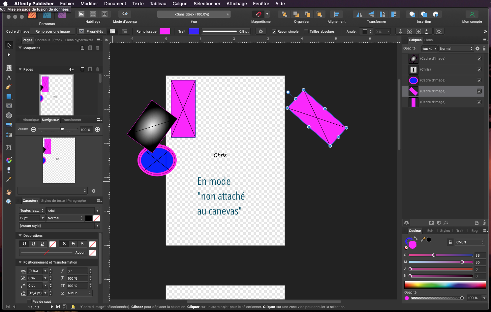Select the View hand tool
Screen dimensions: 491x312
[x=9, y=192]
